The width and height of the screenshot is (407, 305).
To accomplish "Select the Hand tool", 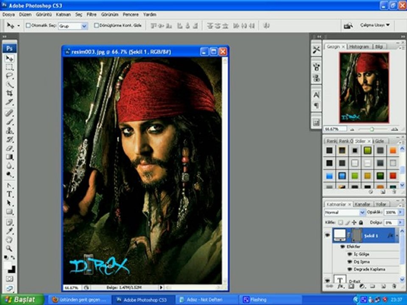I will coord(10,240).
